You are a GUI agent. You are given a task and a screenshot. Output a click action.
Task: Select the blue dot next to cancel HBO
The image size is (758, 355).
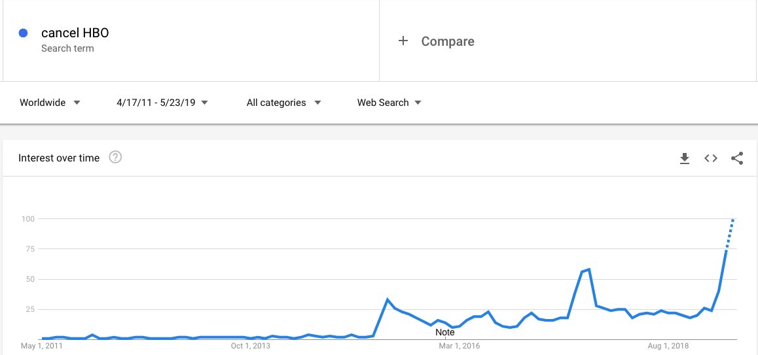(x=23, y=33)
